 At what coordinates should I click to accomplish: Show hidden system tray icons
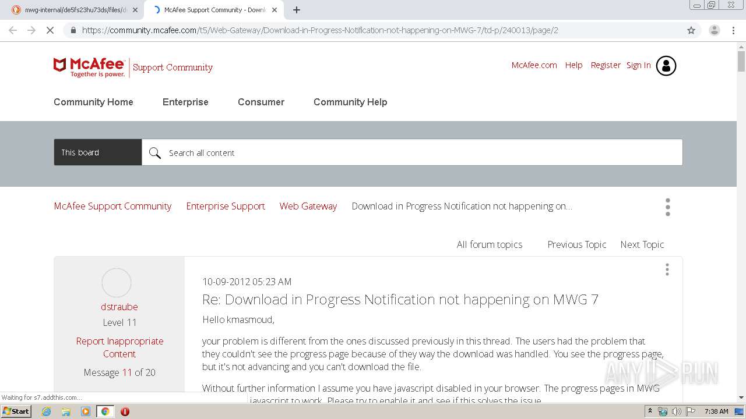pos(650,411)
